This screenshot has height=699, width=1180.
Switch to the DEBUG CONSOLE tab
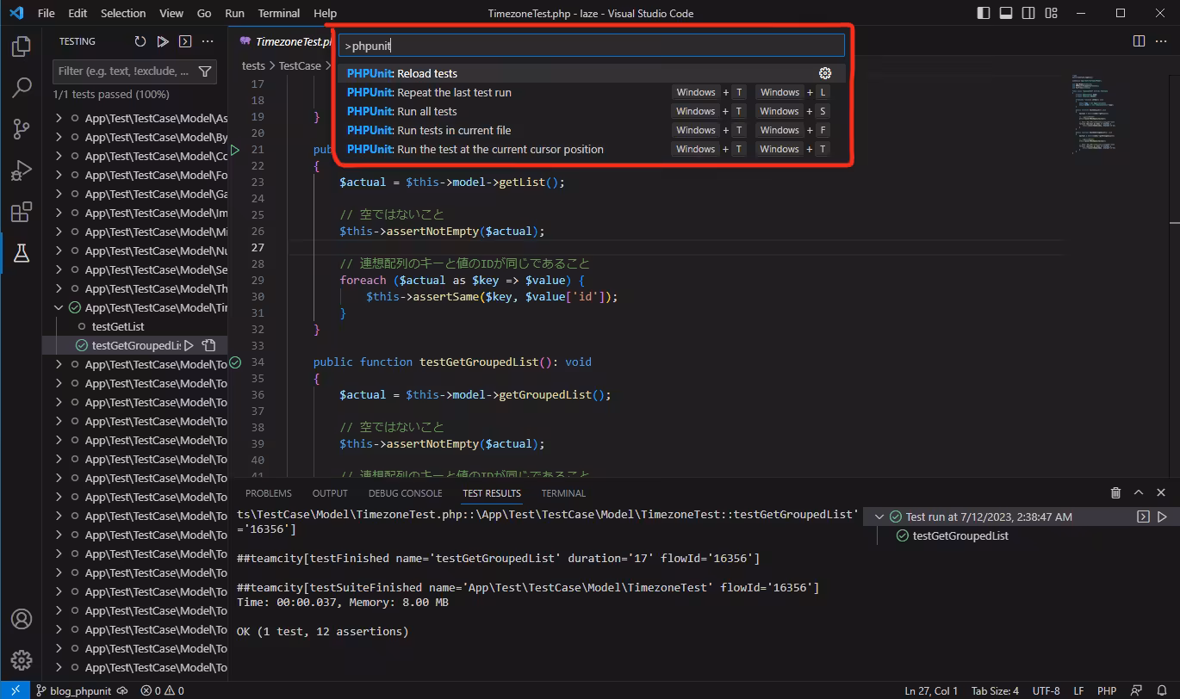coord(405,493)
